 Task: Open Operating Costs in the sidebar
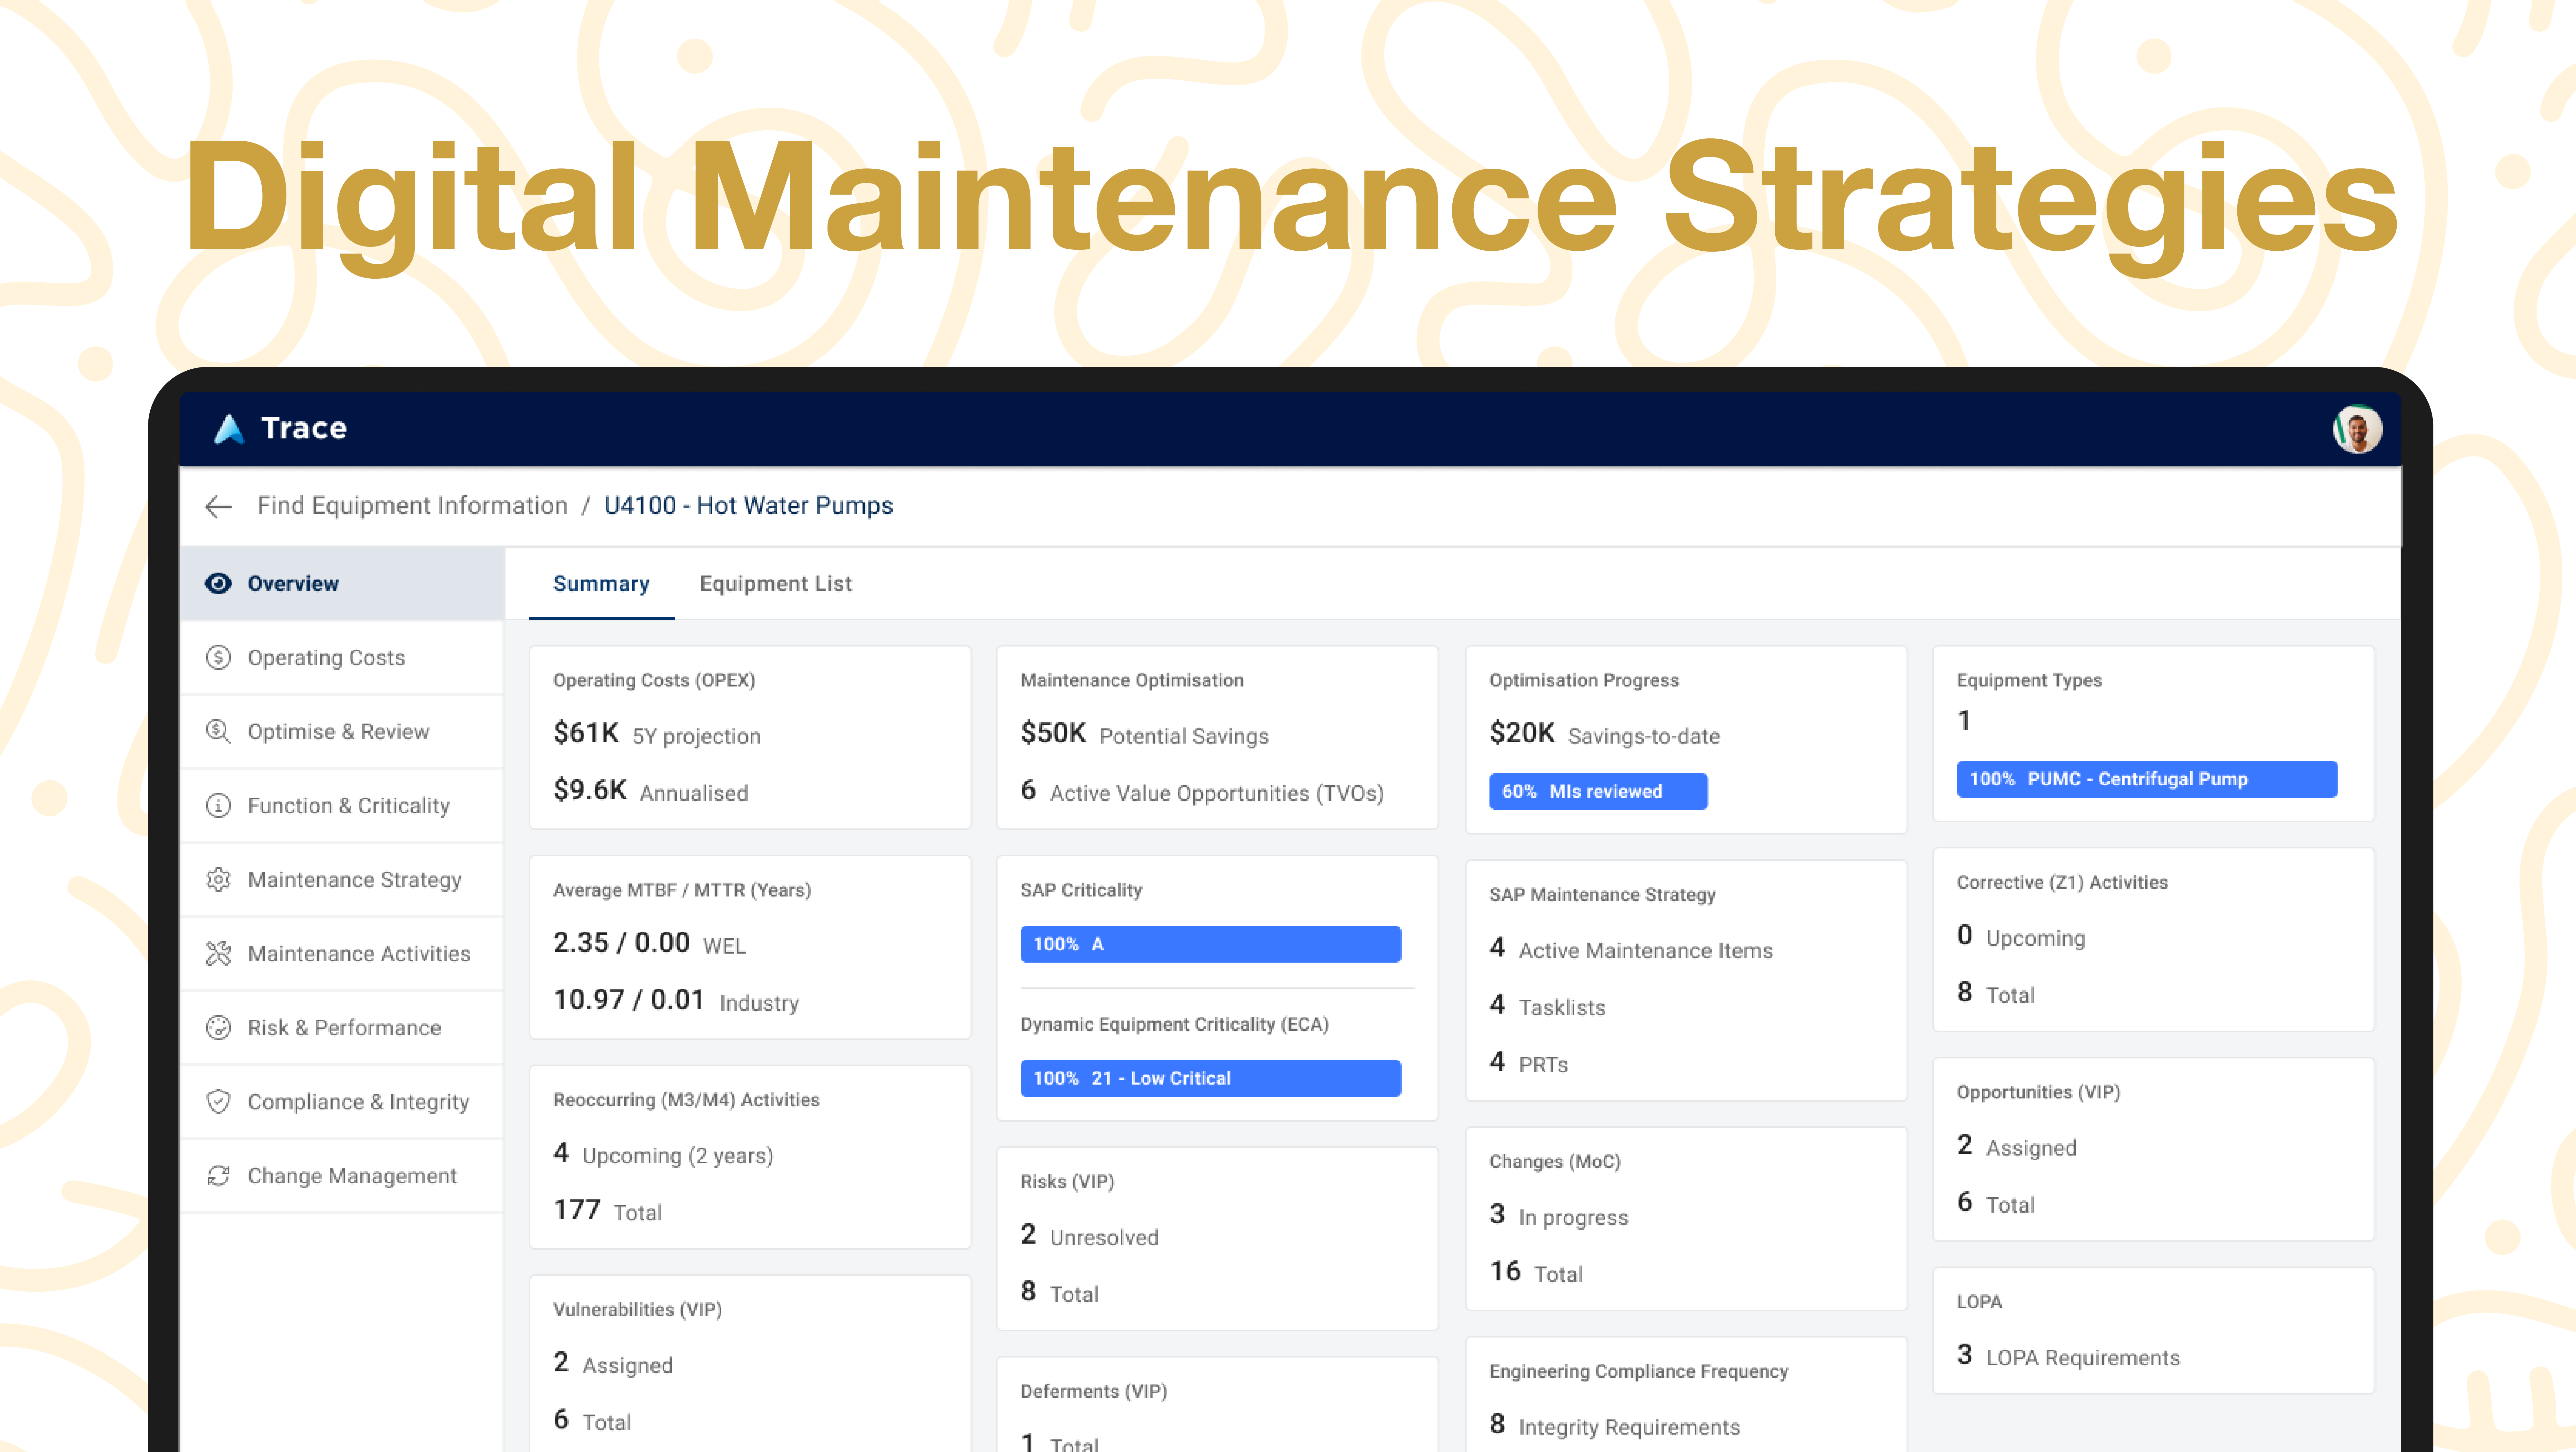[x=342, y=657]
